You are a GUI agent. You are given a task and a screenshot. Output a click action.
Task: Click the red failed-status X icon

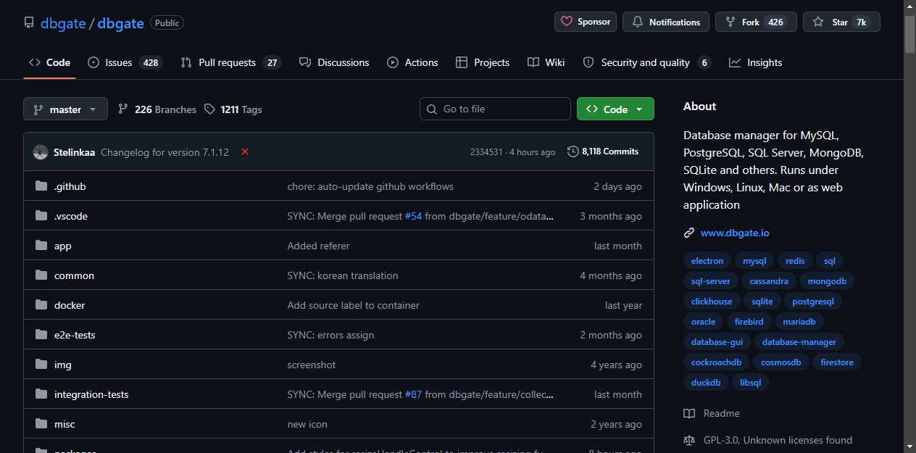coord(245,151)
